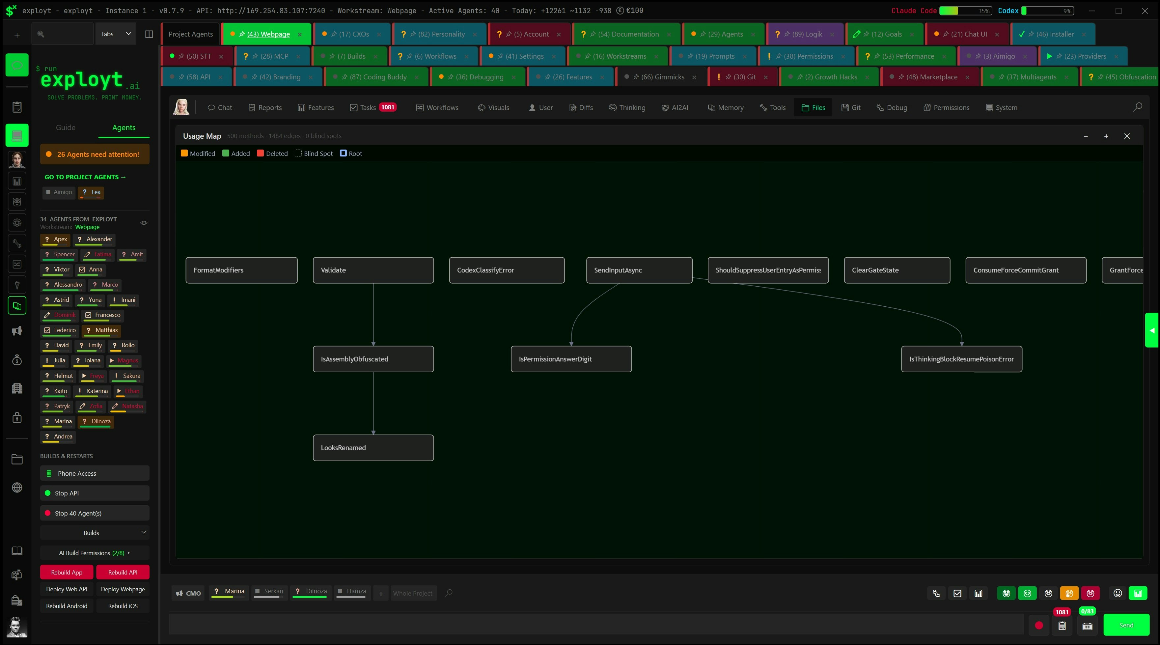Toggle Phone Access
1160x645 pixels.
click(95, 473)
